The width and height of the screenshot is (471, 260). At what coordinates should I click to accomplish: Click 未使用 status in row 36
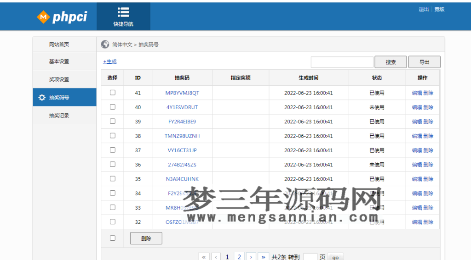click(x=377, y=165)
